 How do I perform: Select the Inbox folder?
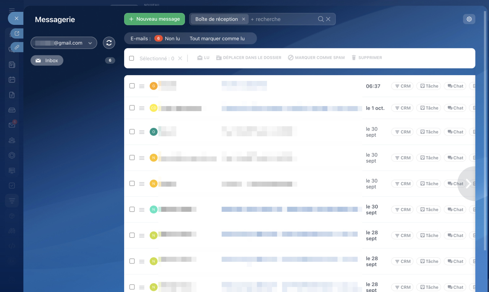[x=47, y=60]
